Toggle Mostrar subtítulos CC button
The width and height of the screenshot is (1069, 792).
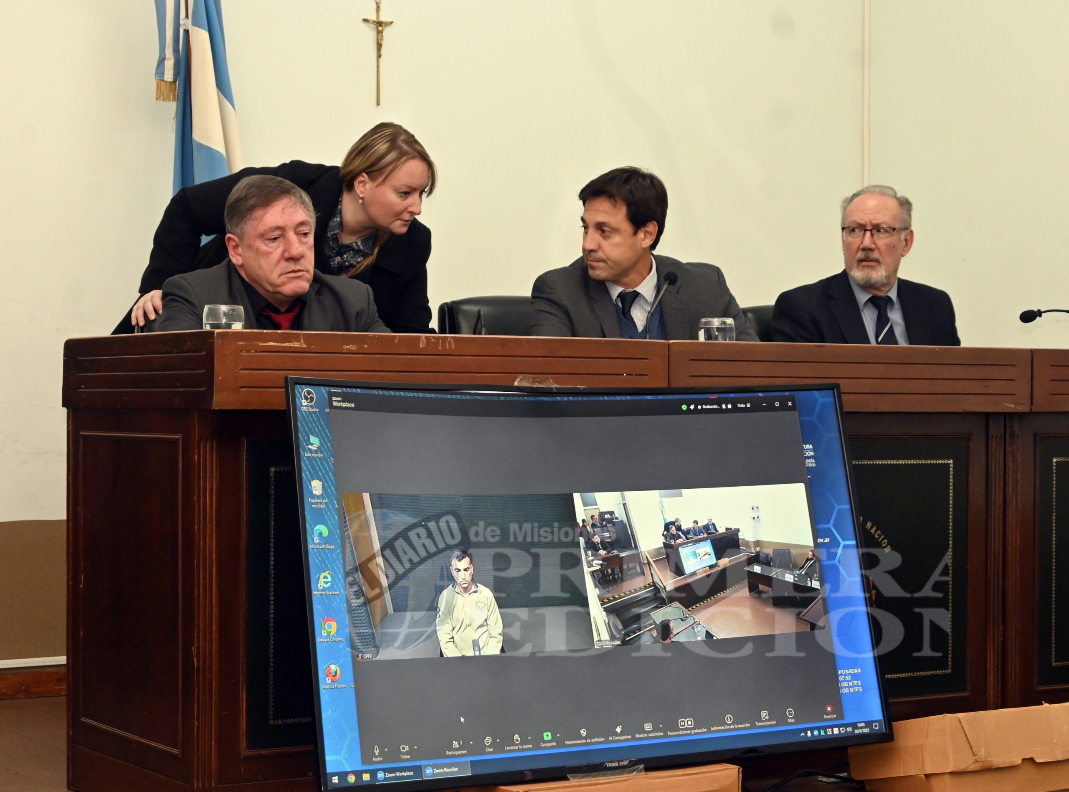(648, 727)
